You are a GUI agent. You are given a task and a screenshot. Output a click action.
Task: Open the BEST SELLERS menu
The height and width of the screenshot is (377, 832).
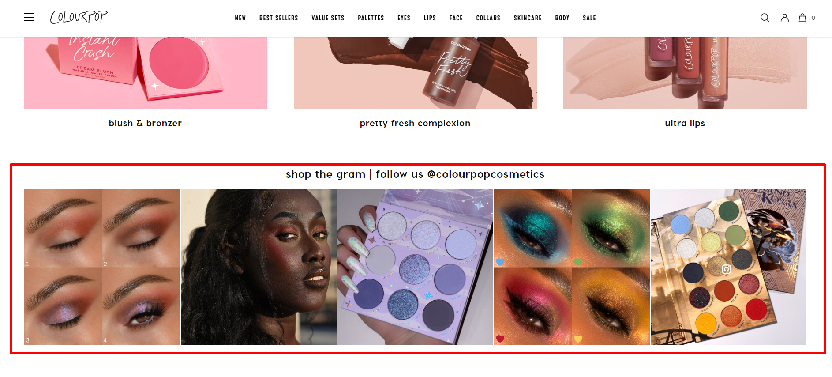[278, 18]
